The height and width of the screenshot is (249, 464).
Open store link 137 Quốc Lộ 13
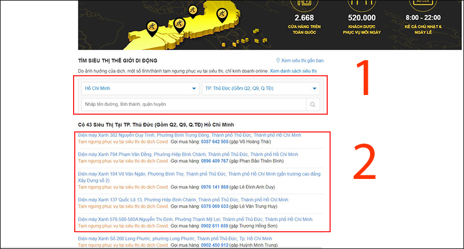(183, 200)
